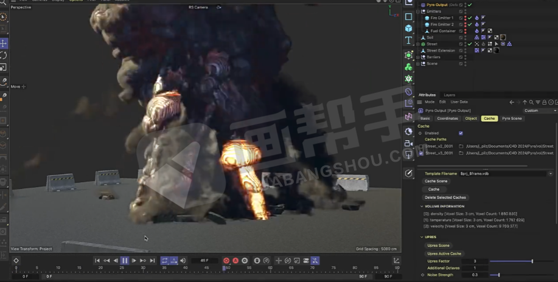The image size is (558, 282).
Task: Toggle the Attributes lock icon
Action: point(544,103)
